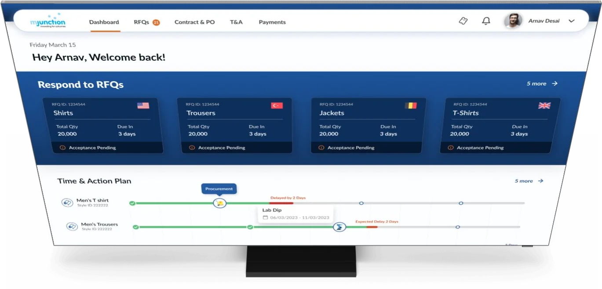Click Expected Delay 2 Days red segment
602x289 pixels.
click(x=372, y=227)
